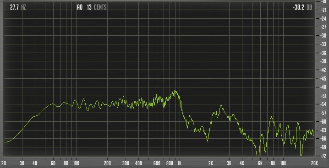329x168 pixels.
Task: Click the 1K label on frequency axis
Action: coord(180,163)
